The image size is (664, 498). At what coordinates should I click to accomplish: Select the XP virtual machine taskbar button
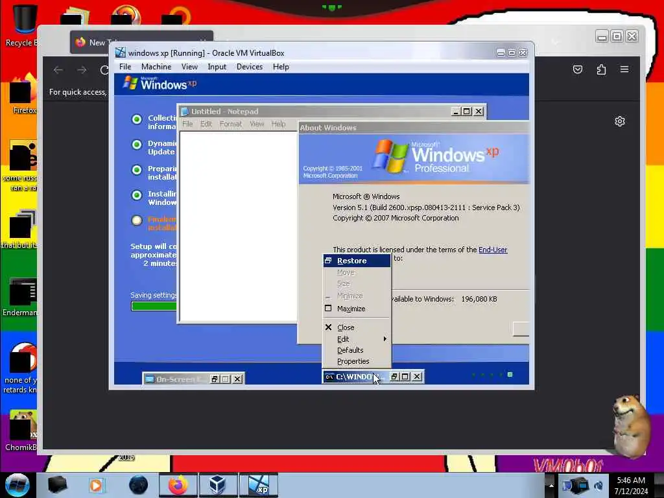(259, 485)
